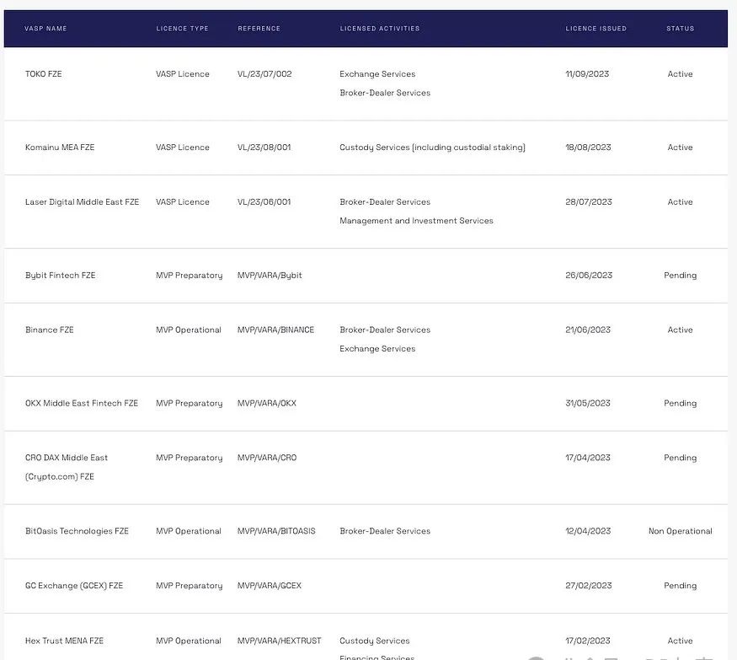Select Laser Digital Middle East FZE

pyautogui.click(x=83, y=201)
